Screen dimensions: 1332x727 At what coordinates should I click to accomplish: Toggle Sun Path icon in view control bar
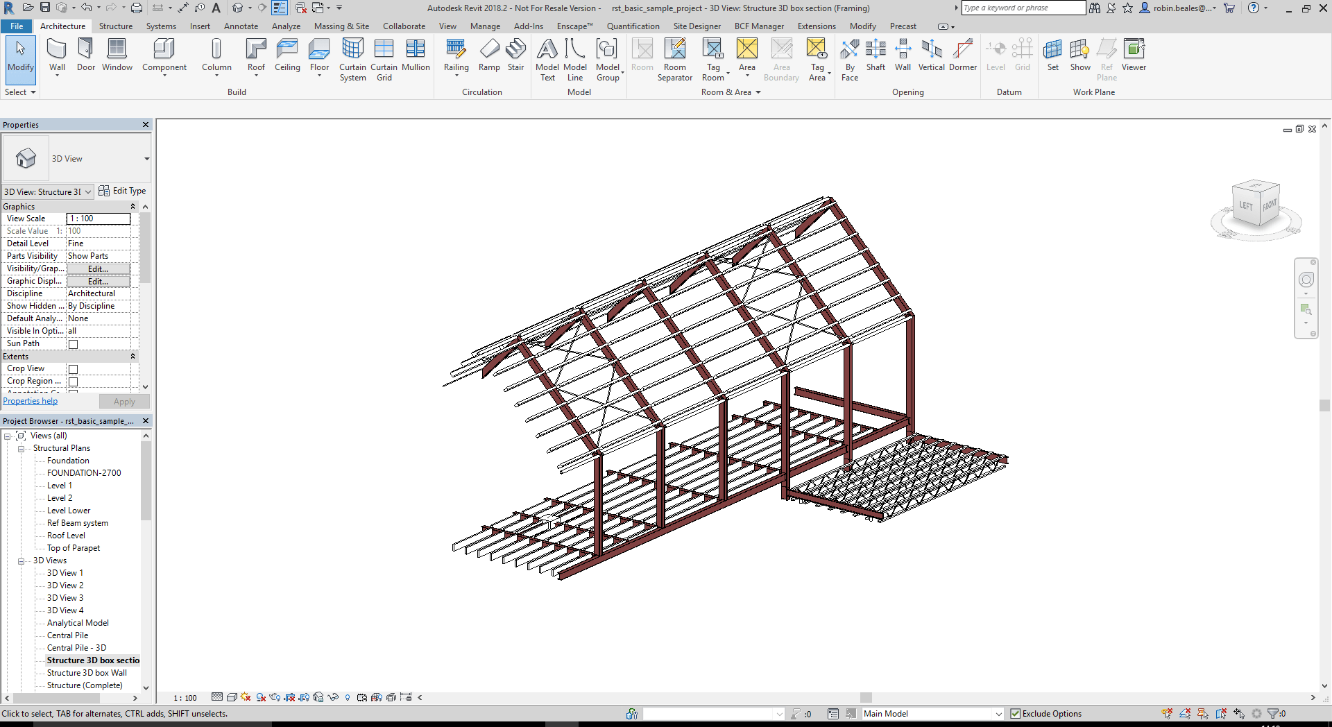[x=246, y=697]
